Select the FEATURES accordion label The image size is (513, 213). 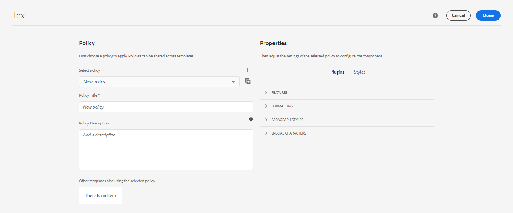(279, 93)
